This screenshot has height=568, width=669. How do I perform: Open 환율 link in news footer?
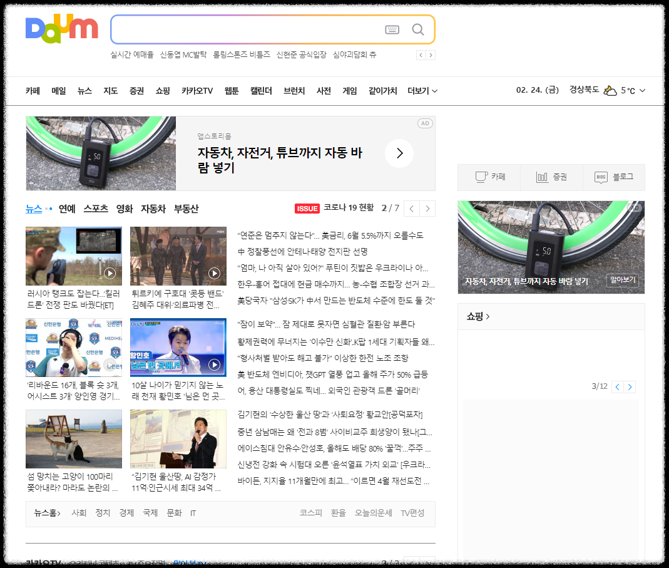339,513
